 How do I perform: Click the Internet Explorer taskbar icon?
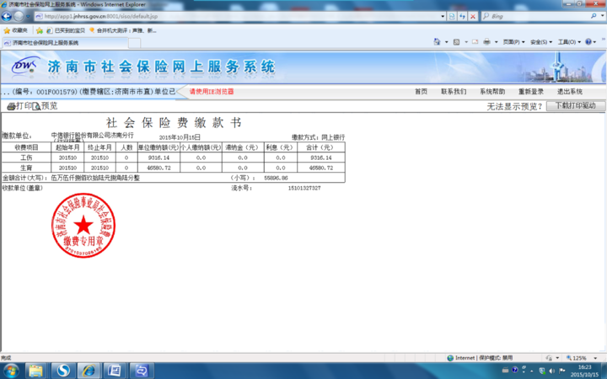89,371
